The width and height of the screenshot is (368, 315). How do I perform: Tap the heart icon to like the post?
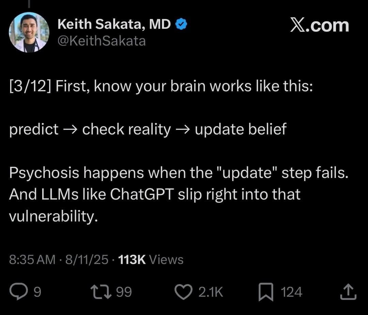[x=184, y=291]
